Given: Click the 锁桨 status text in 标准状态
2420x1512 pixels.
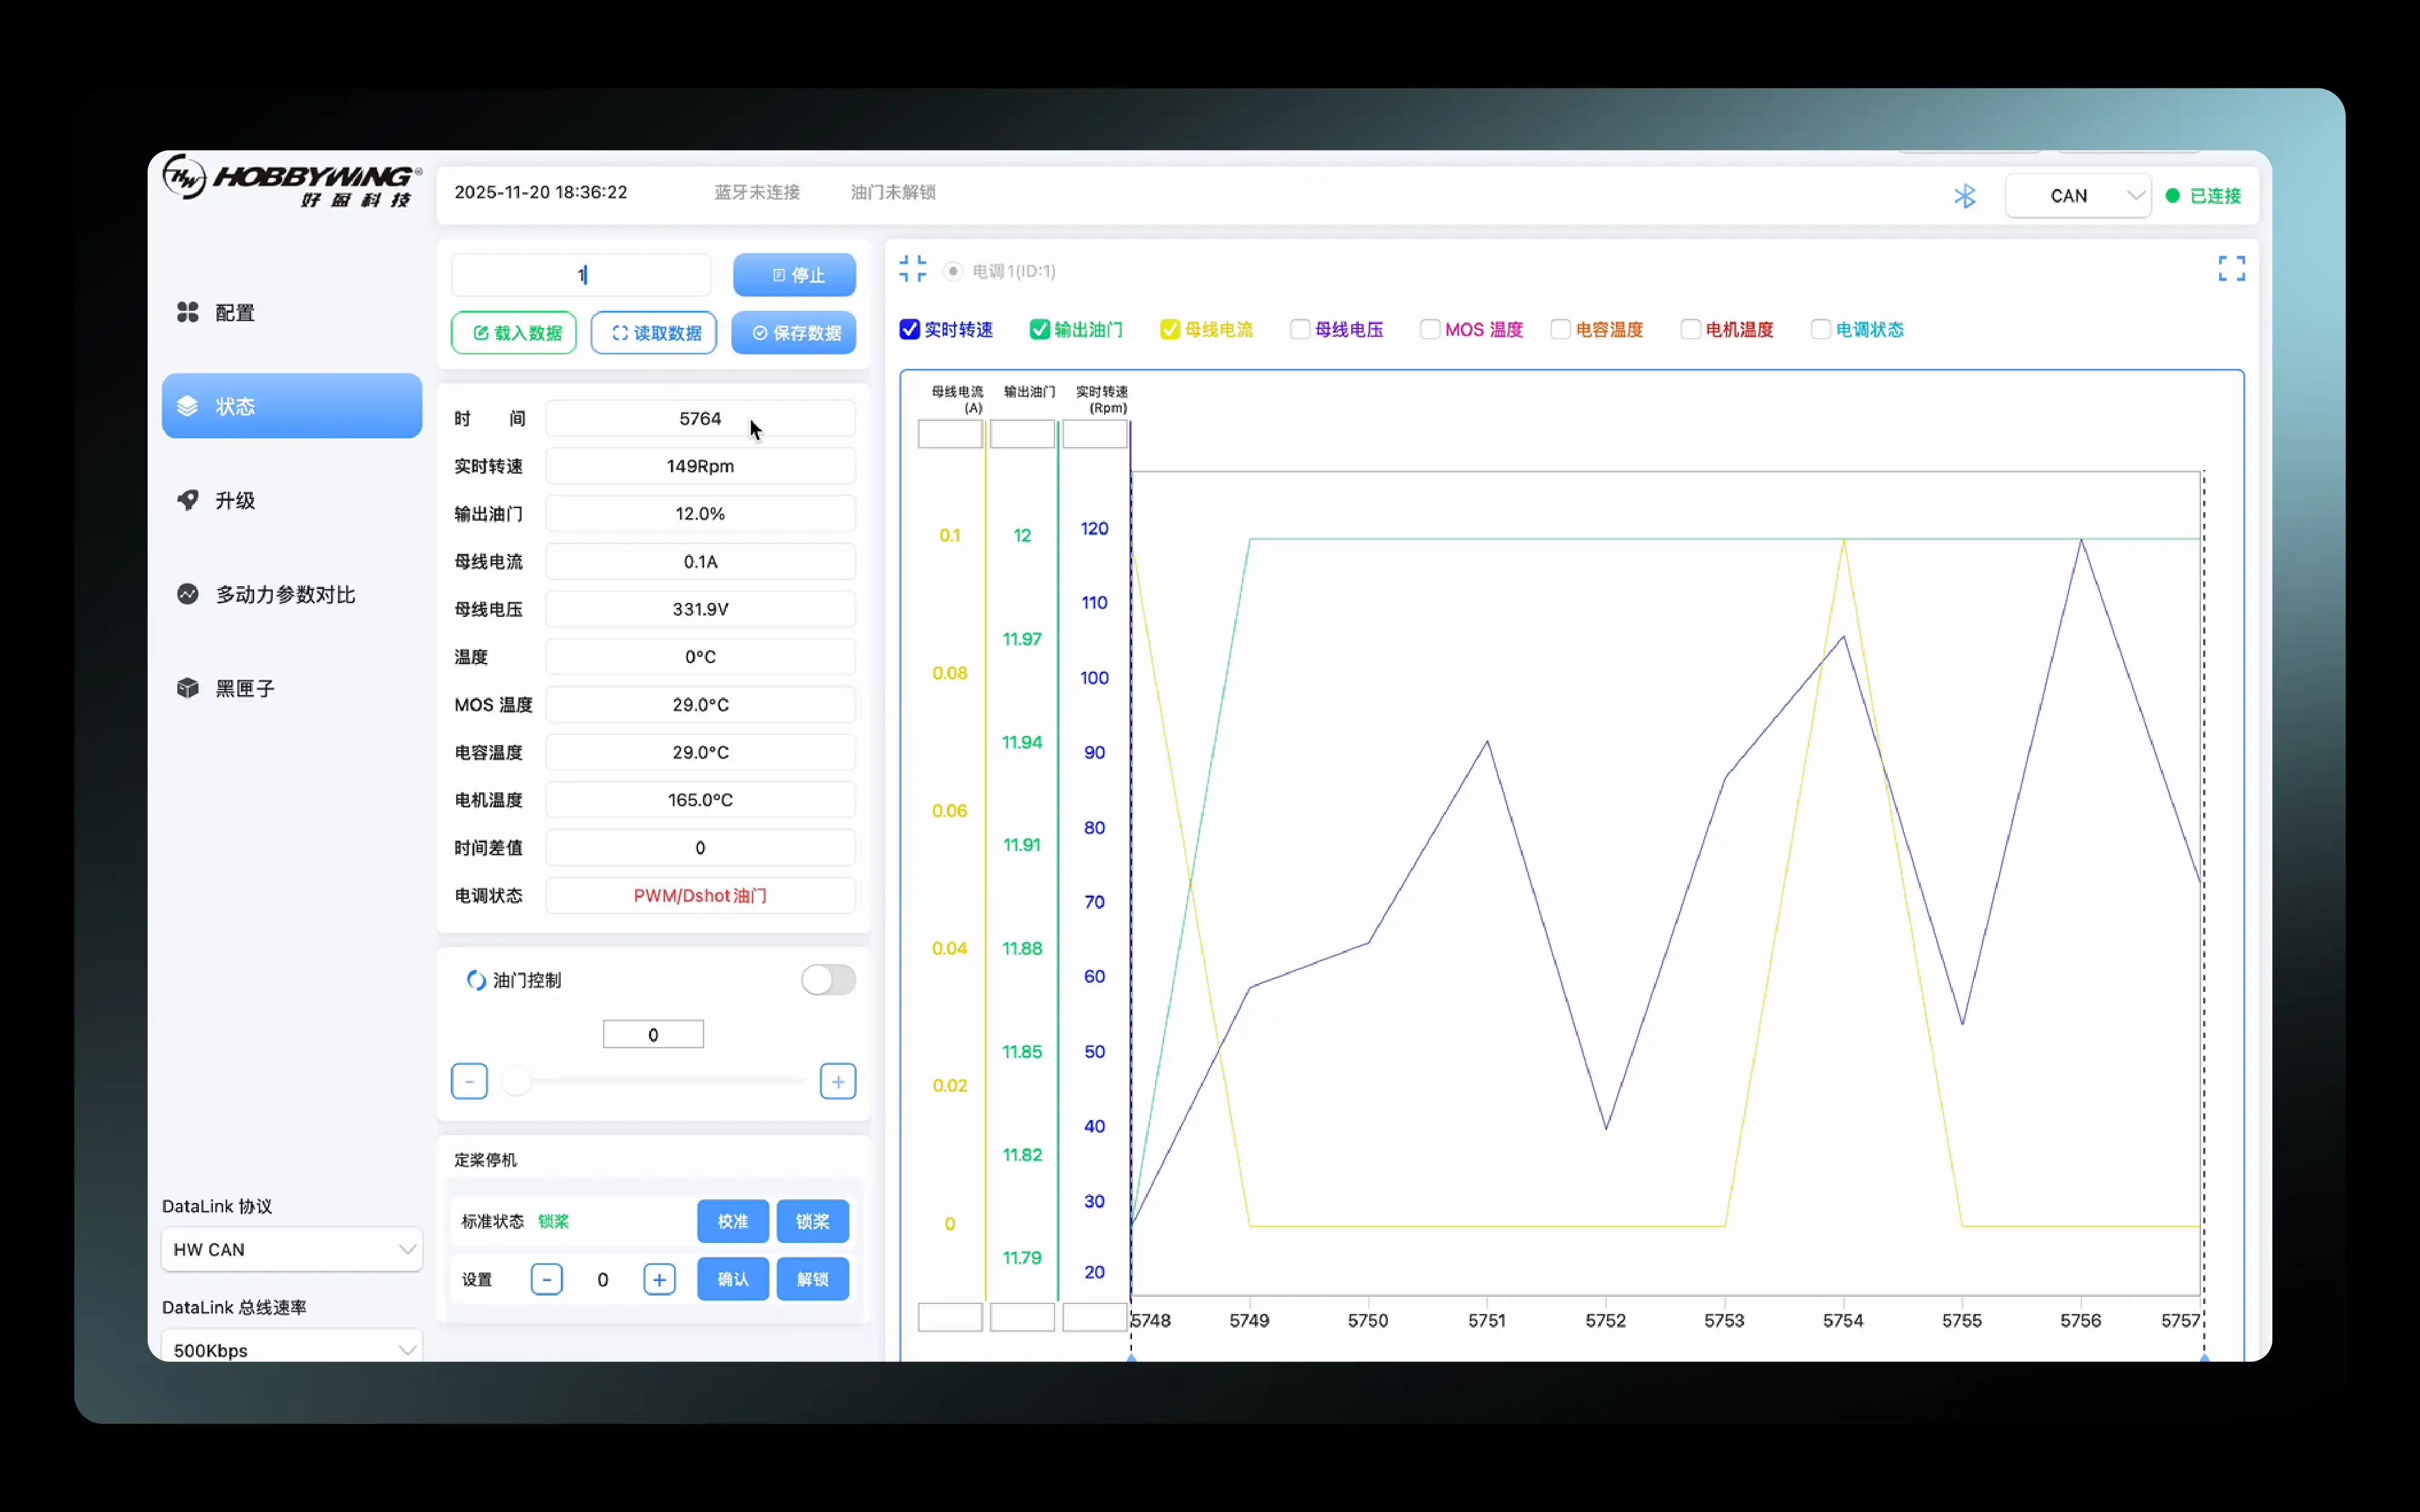Looking at the screenshot, I should point(553,1221).
